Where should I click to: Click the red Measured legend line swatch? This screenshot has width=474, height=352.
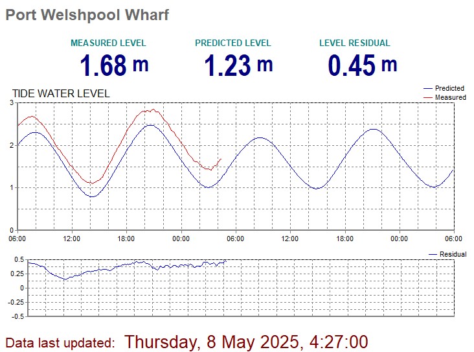[x=428, y=97]
